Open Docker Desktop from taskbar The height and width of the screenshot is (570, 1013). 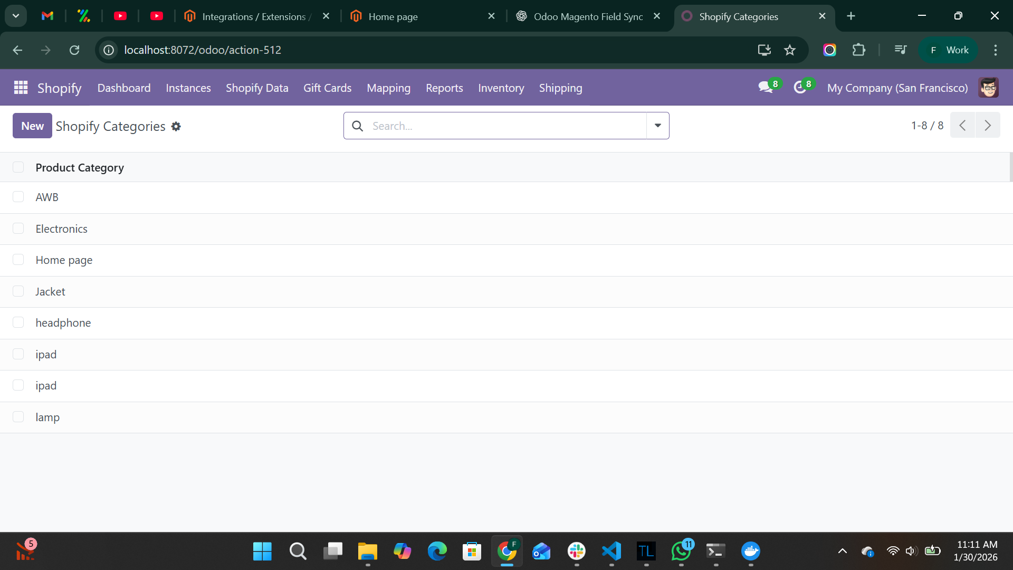(751, 552)
